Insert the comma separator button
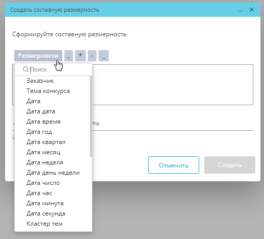 coord(68,56)
